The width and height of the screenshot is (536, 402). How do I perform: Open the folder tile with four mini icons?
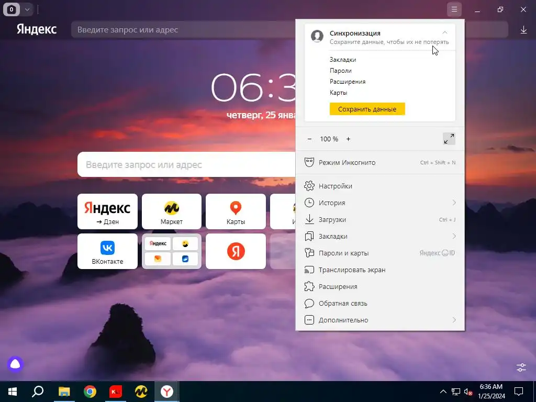pyautogui.click(x=172, y=251)
